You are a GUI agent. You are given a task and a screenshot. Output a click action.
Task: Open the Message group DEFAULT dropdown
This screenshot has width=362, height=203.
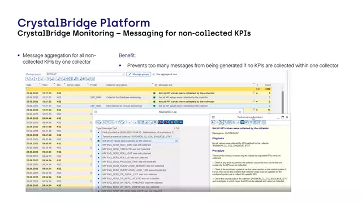tap(85, 74)
